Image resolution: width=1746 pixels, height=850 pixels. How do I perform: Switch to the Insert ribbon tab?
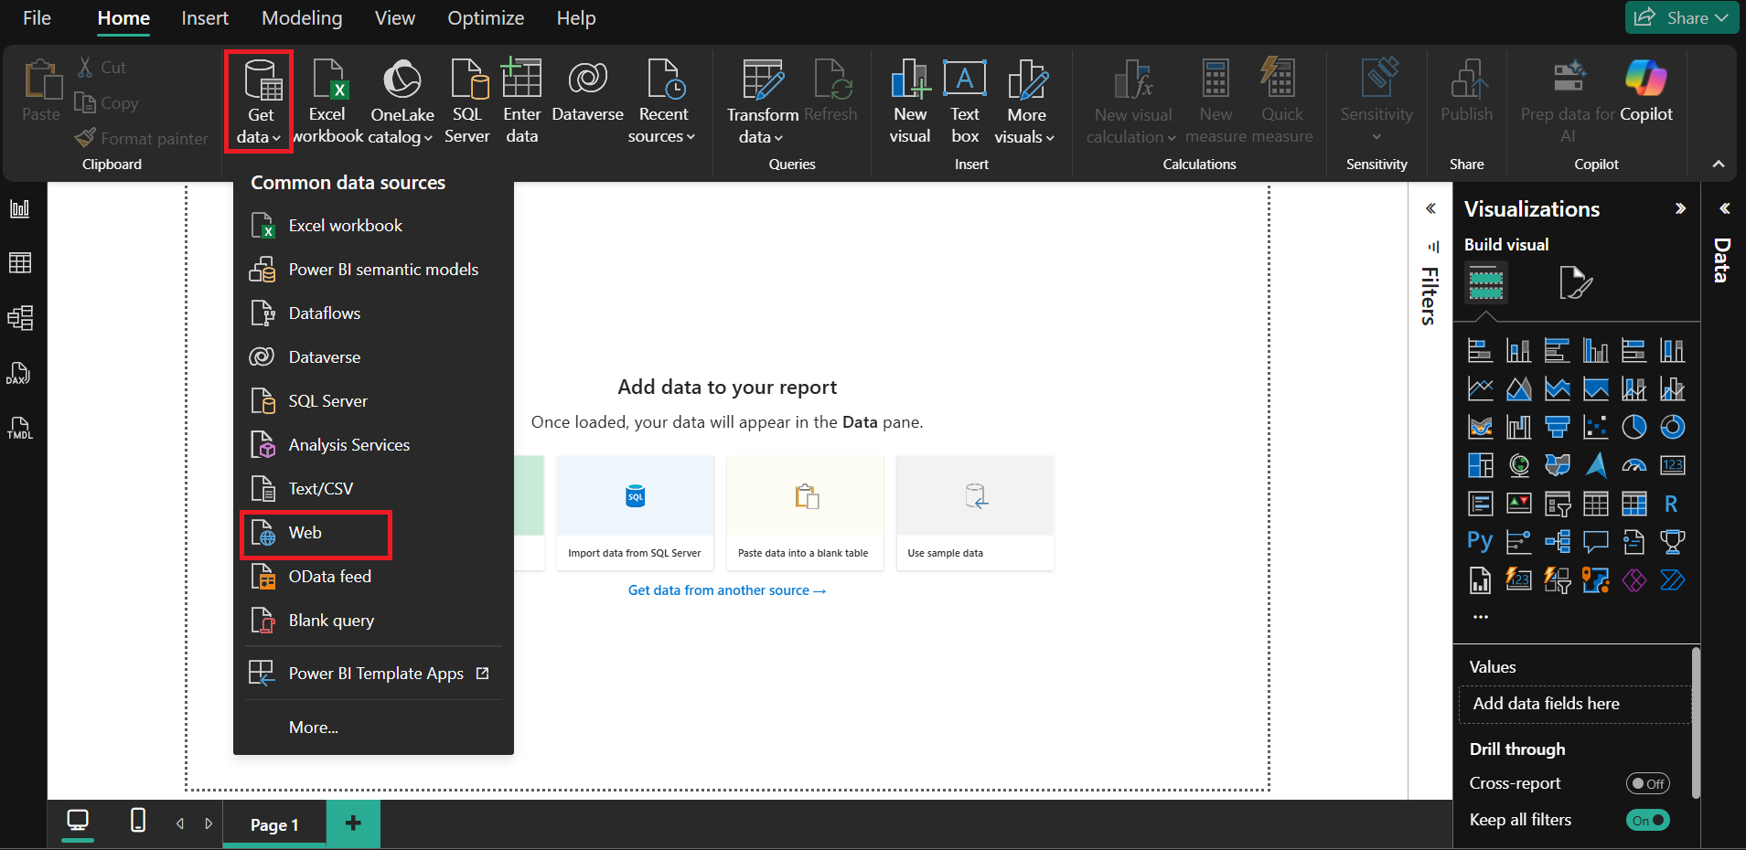205,18
